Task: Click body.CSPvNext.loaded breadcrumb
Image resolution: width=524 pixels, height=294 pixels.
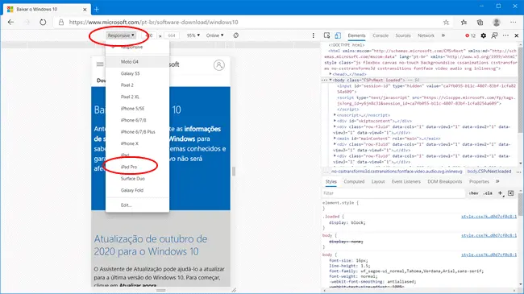Action: [x=489, y=172]
